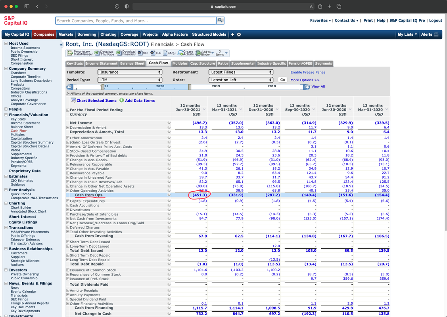Click the magnifier search button
Image resolution: width=447 pixels, height=317 pixels.
(x=220, y=21)
